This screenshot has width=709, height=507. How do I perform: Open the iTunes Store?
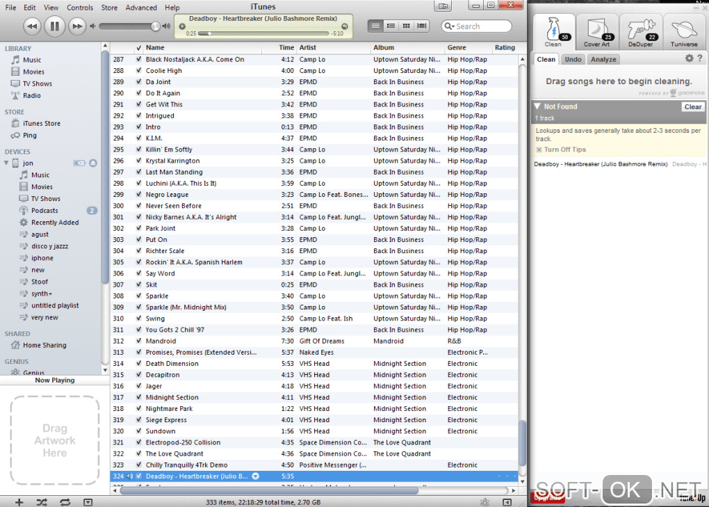pos(42,124)
